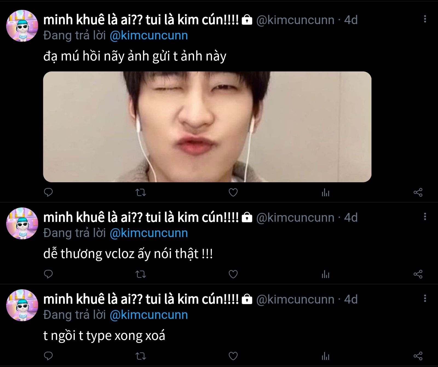Open more options for 't ngồi t type' tweet
This screenshot has width=438, height=367.
425,299
